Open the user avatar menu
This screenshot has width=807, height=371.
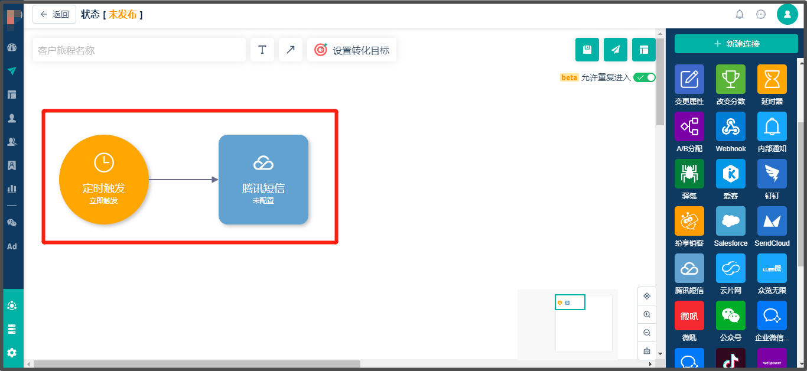click(x=788, y=14)
